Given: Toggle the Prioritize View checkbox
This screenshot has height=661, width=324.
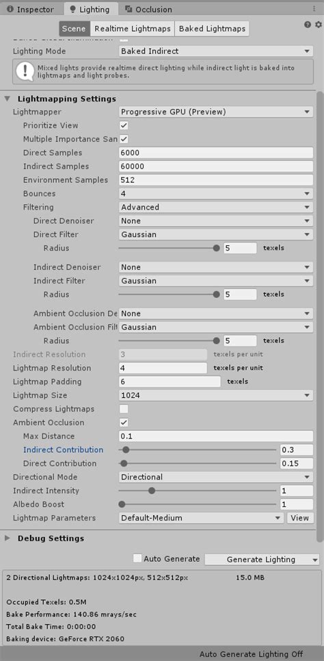Looking at the screenshot, I should pyautogui.click(x=124, y=125).
